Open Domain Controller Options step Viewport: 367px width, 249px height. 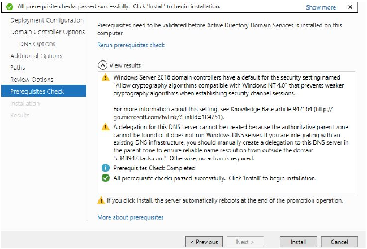[48, 32]
